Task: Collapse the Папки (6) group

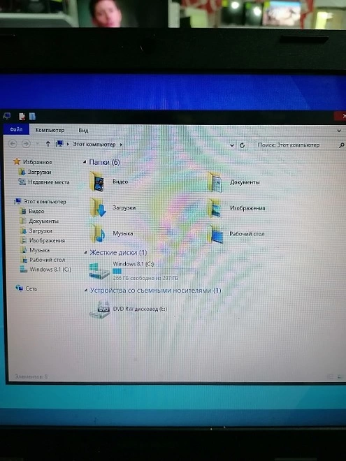Action: [85, 162]
